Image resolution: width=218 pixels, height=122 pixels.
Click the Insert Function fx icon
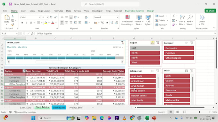pyautogui.click(x=32, y=33)
